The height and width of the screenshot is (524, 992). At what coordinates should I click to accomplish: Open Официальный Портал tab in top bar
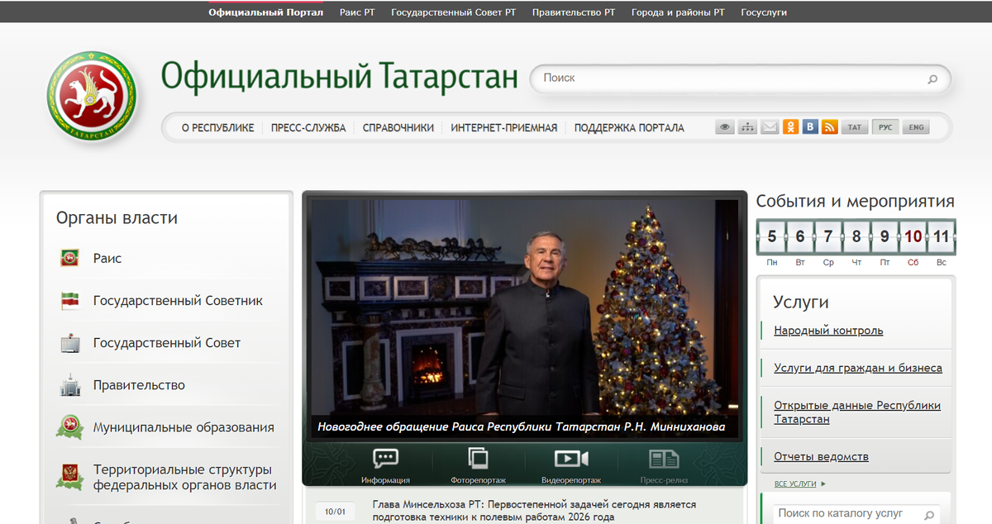coord(265,12)
